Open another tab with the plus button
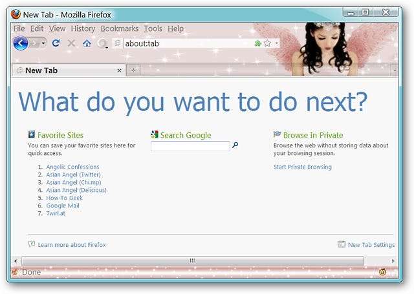414x294 pixels. click(133, 70)
